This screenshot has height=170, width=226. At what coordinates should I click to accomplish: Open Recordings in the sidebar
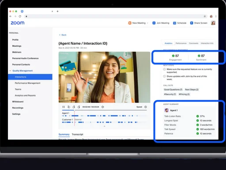click(18, 108)
